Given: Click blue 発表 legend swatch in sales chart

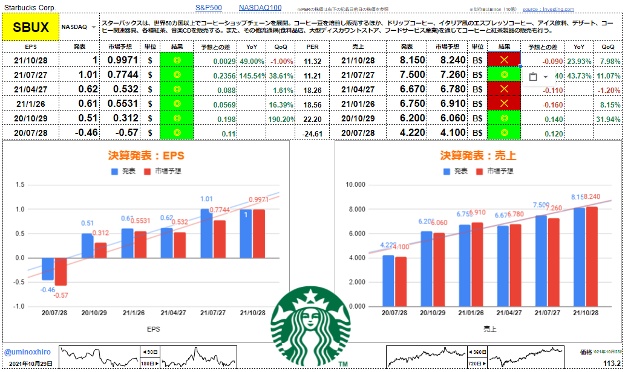Looking at the screenshot, I should [447, 172].
